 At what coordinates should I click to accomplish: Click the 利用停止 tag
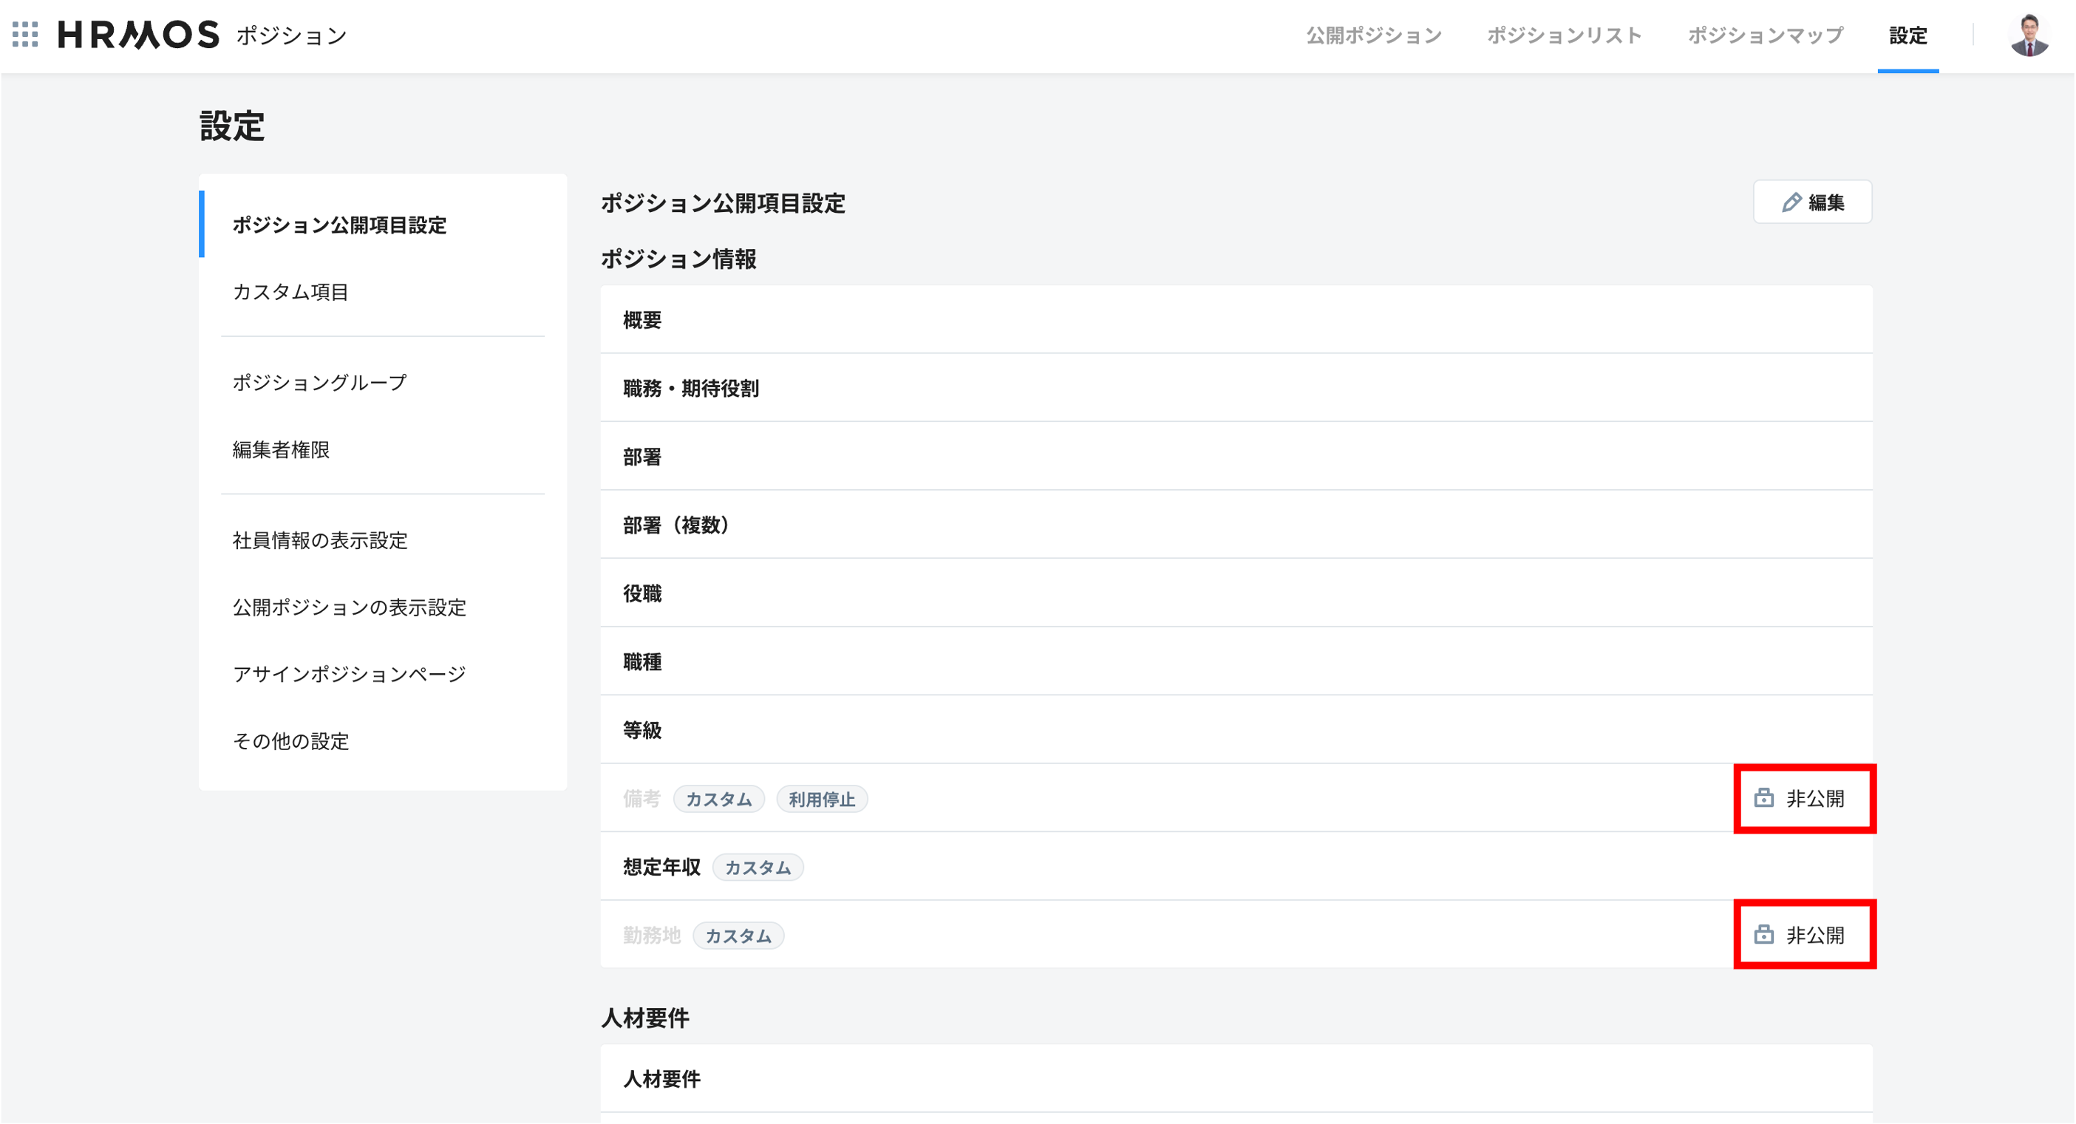point(821,800)
